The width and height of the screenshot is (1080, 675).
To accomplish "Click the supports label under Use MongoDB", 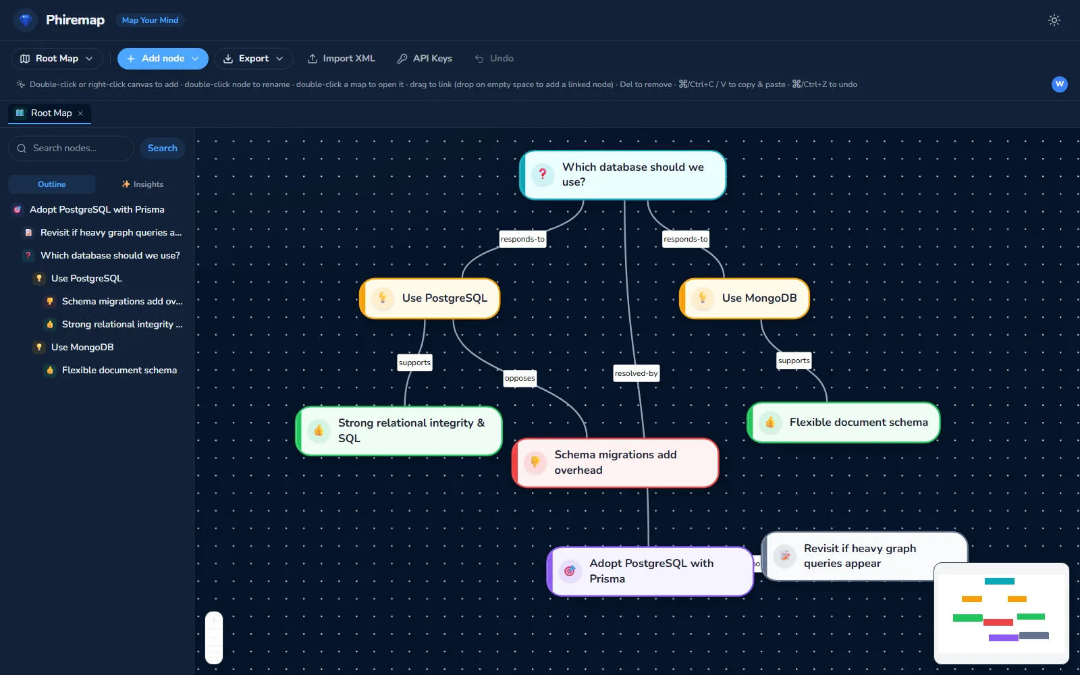I will (794, 360).
